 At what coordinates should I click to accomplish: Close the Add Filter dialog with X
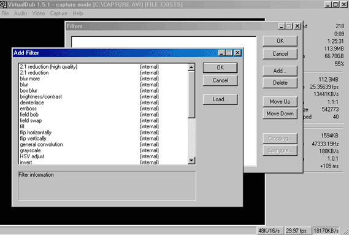click(237, 53)
